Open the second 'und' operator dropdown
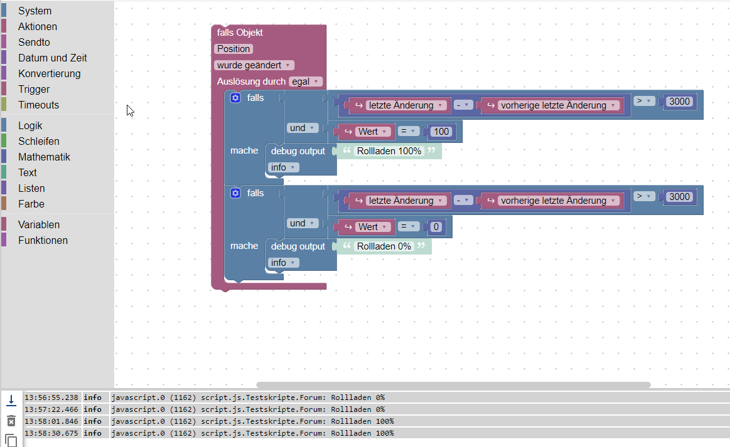Image resolution: width=730 pixels, height=447 pixels. tap(303, 223)
